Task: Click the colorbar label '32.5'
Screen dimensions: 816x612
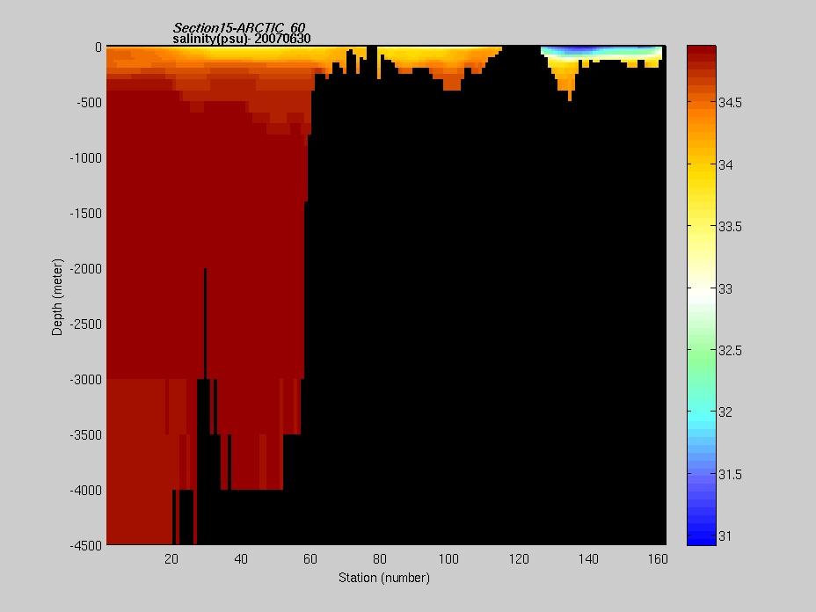Action: (730, 351)
